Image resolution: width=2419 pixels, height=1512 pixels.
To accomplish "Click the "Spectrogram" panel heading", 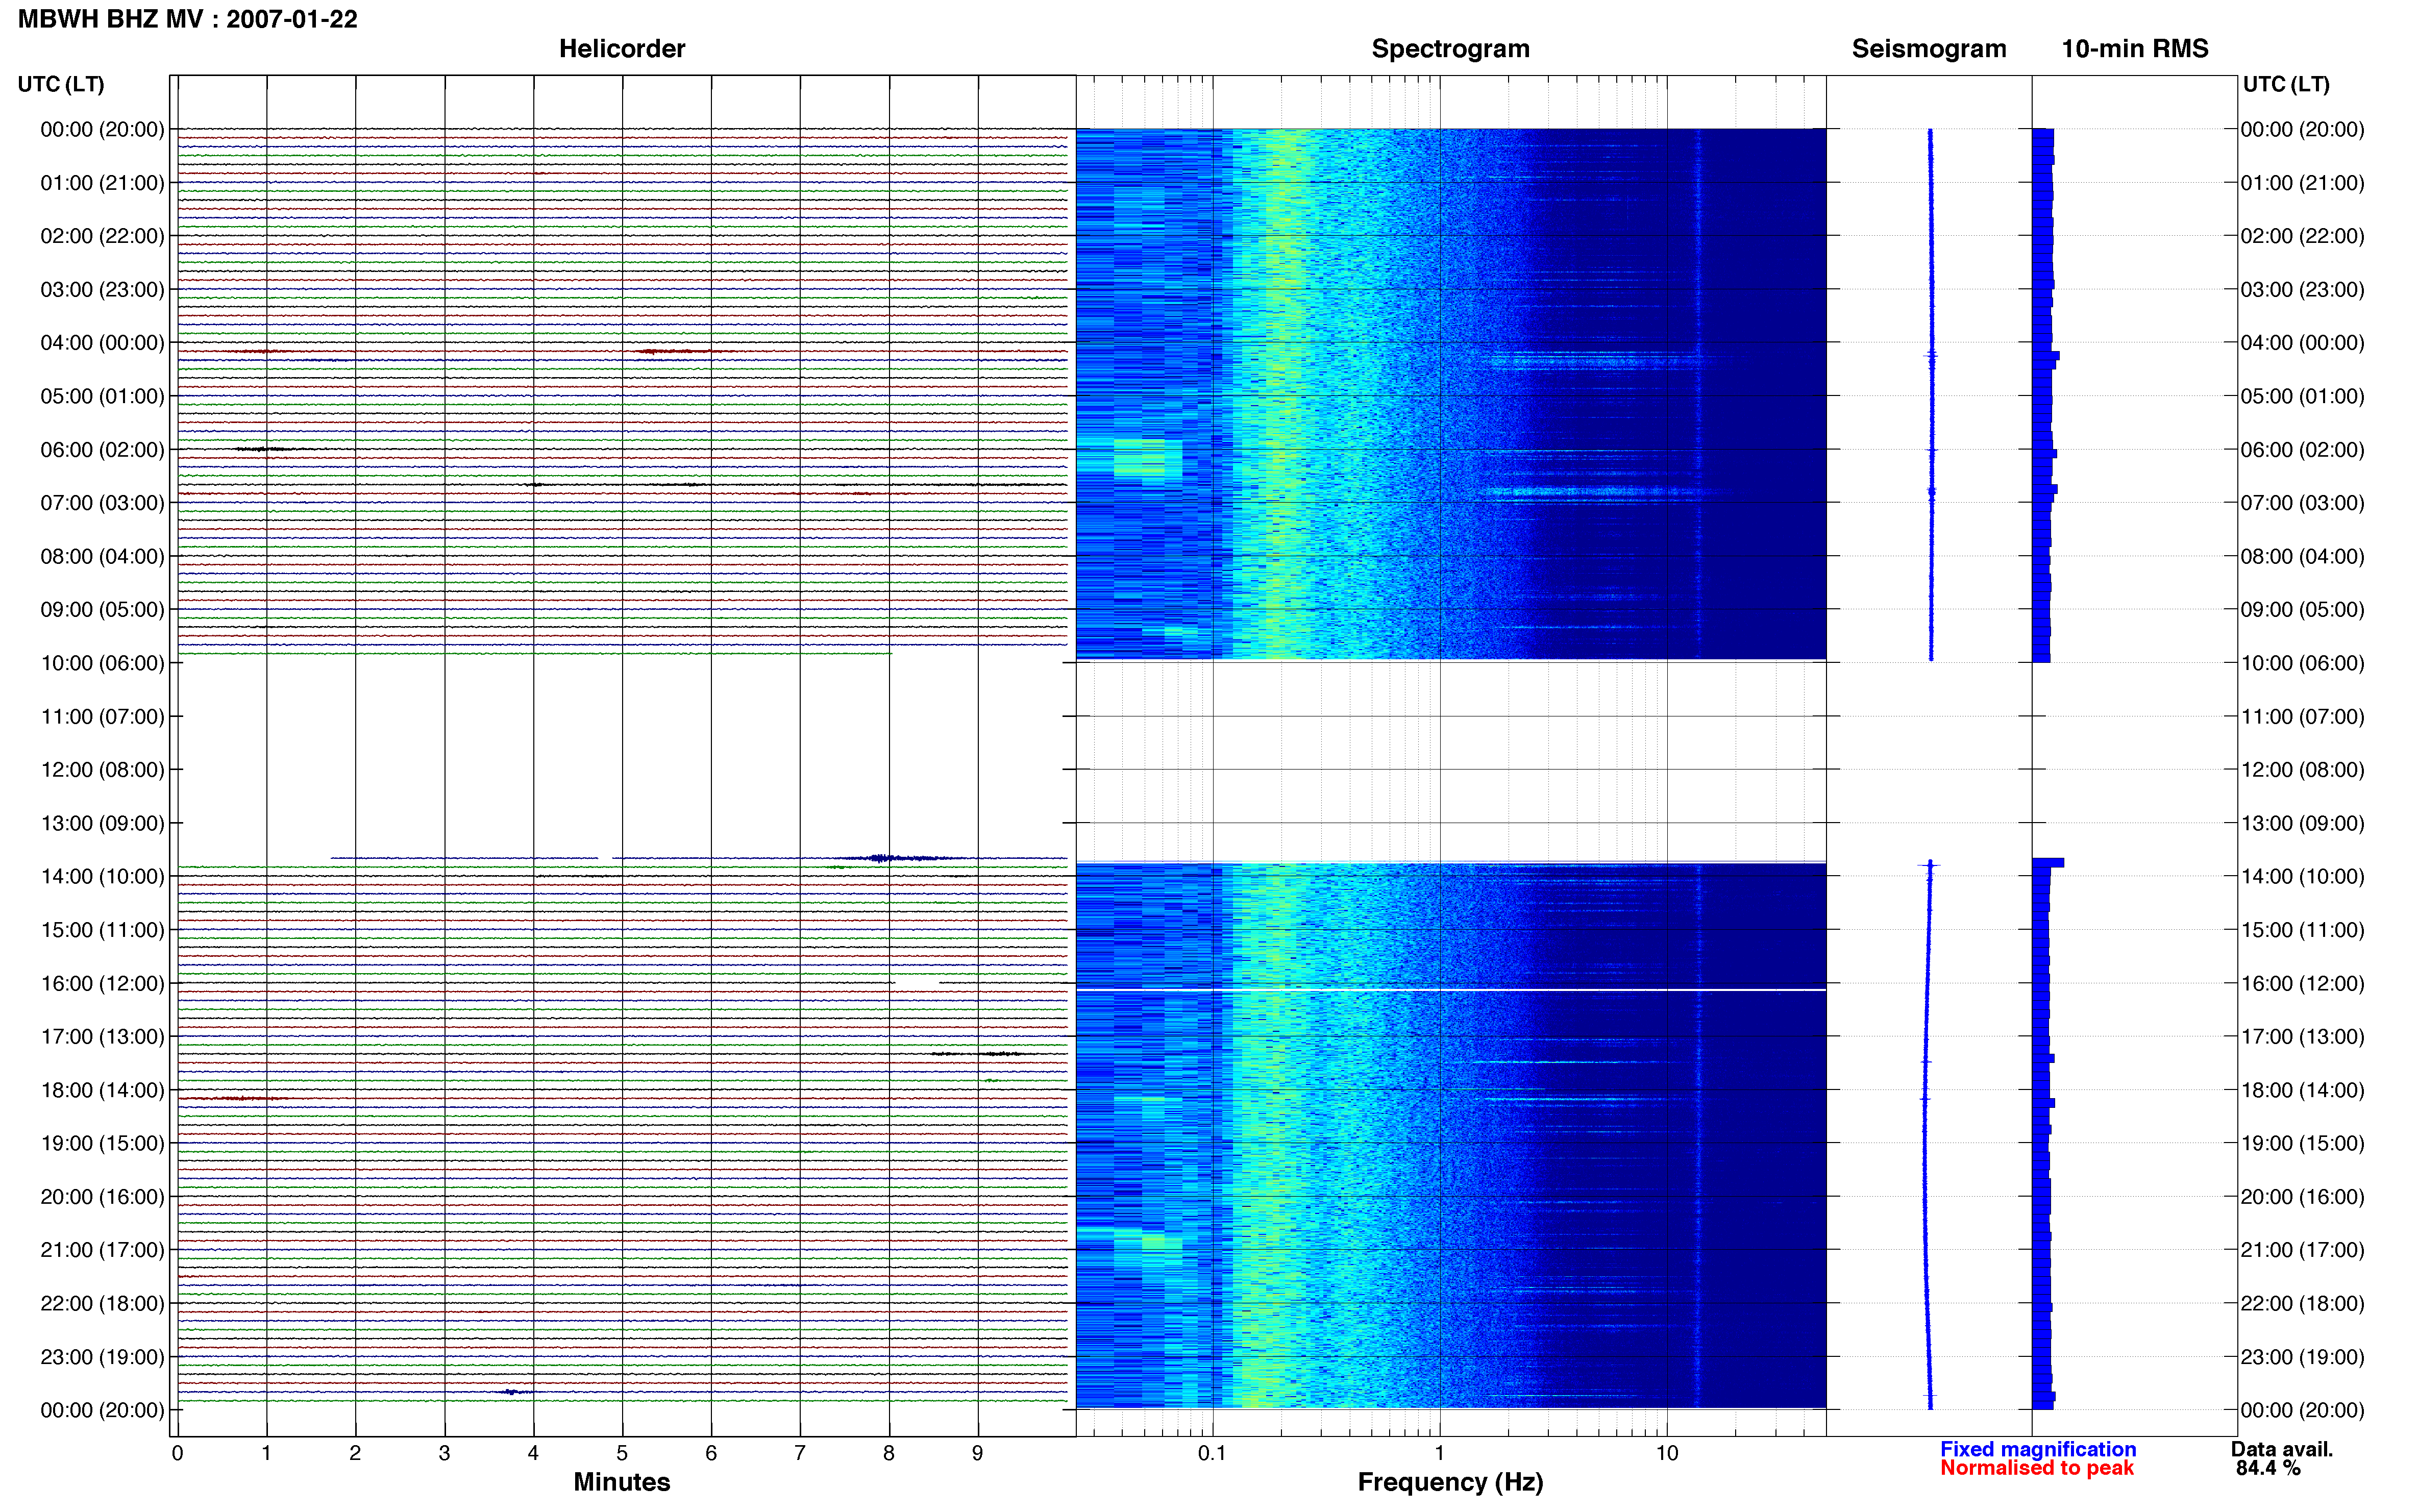I will point(1450,48).
